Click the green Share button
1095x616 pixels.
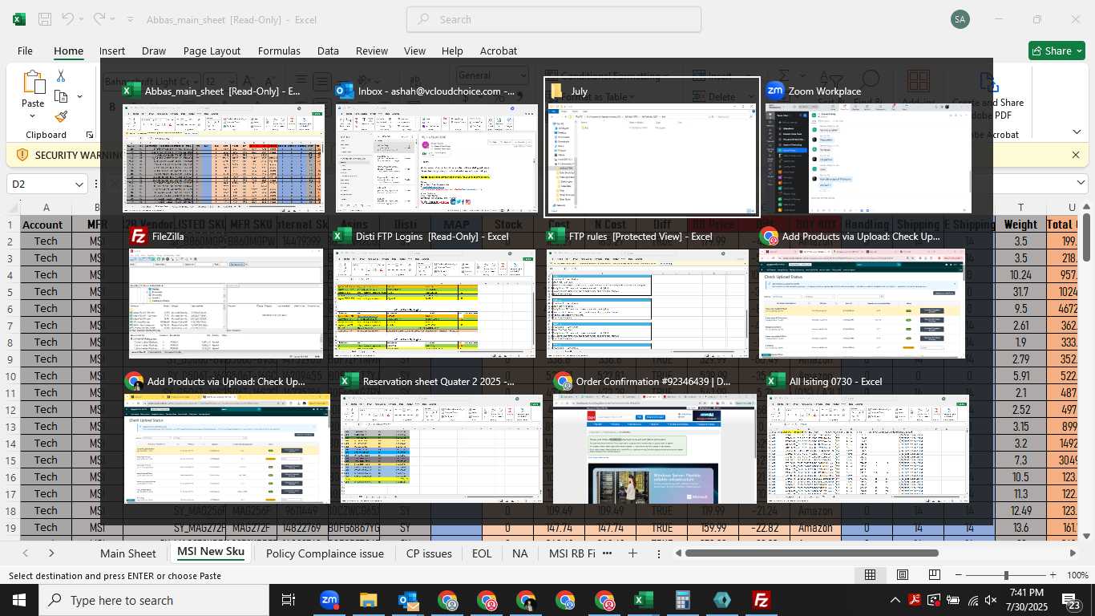pos(1057,51)
